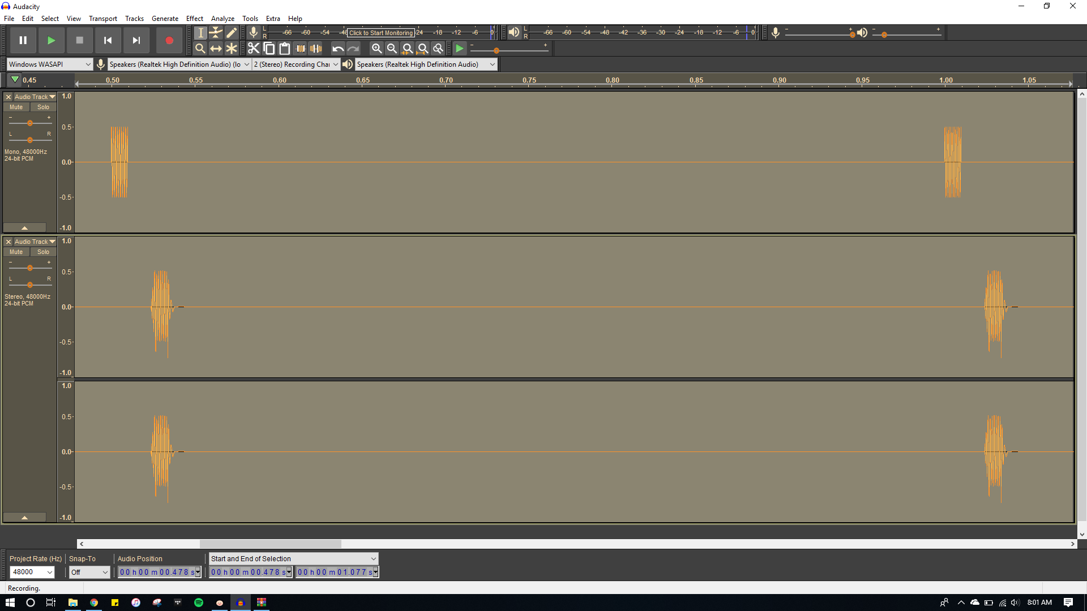Edit the Audio Position time field
This screenshot has width=1087, height=611.
pos(159,571)
